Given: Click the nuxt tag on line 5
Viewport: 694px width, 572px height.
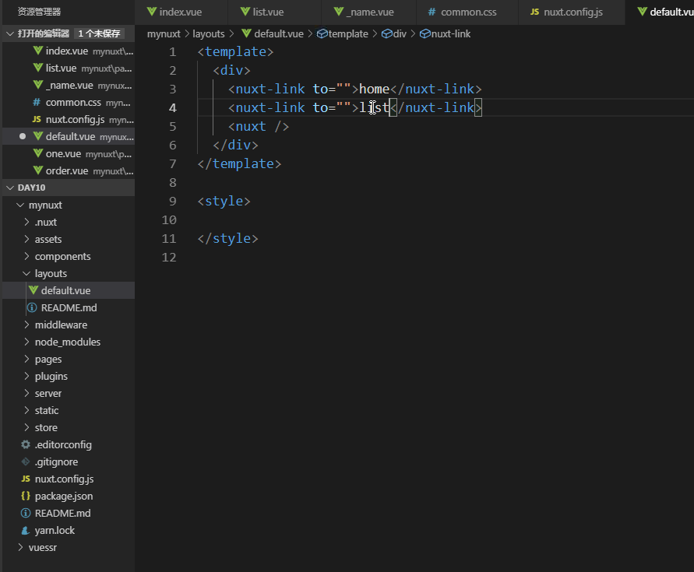Looking at the screenshot, I should [x=259, y=127].
